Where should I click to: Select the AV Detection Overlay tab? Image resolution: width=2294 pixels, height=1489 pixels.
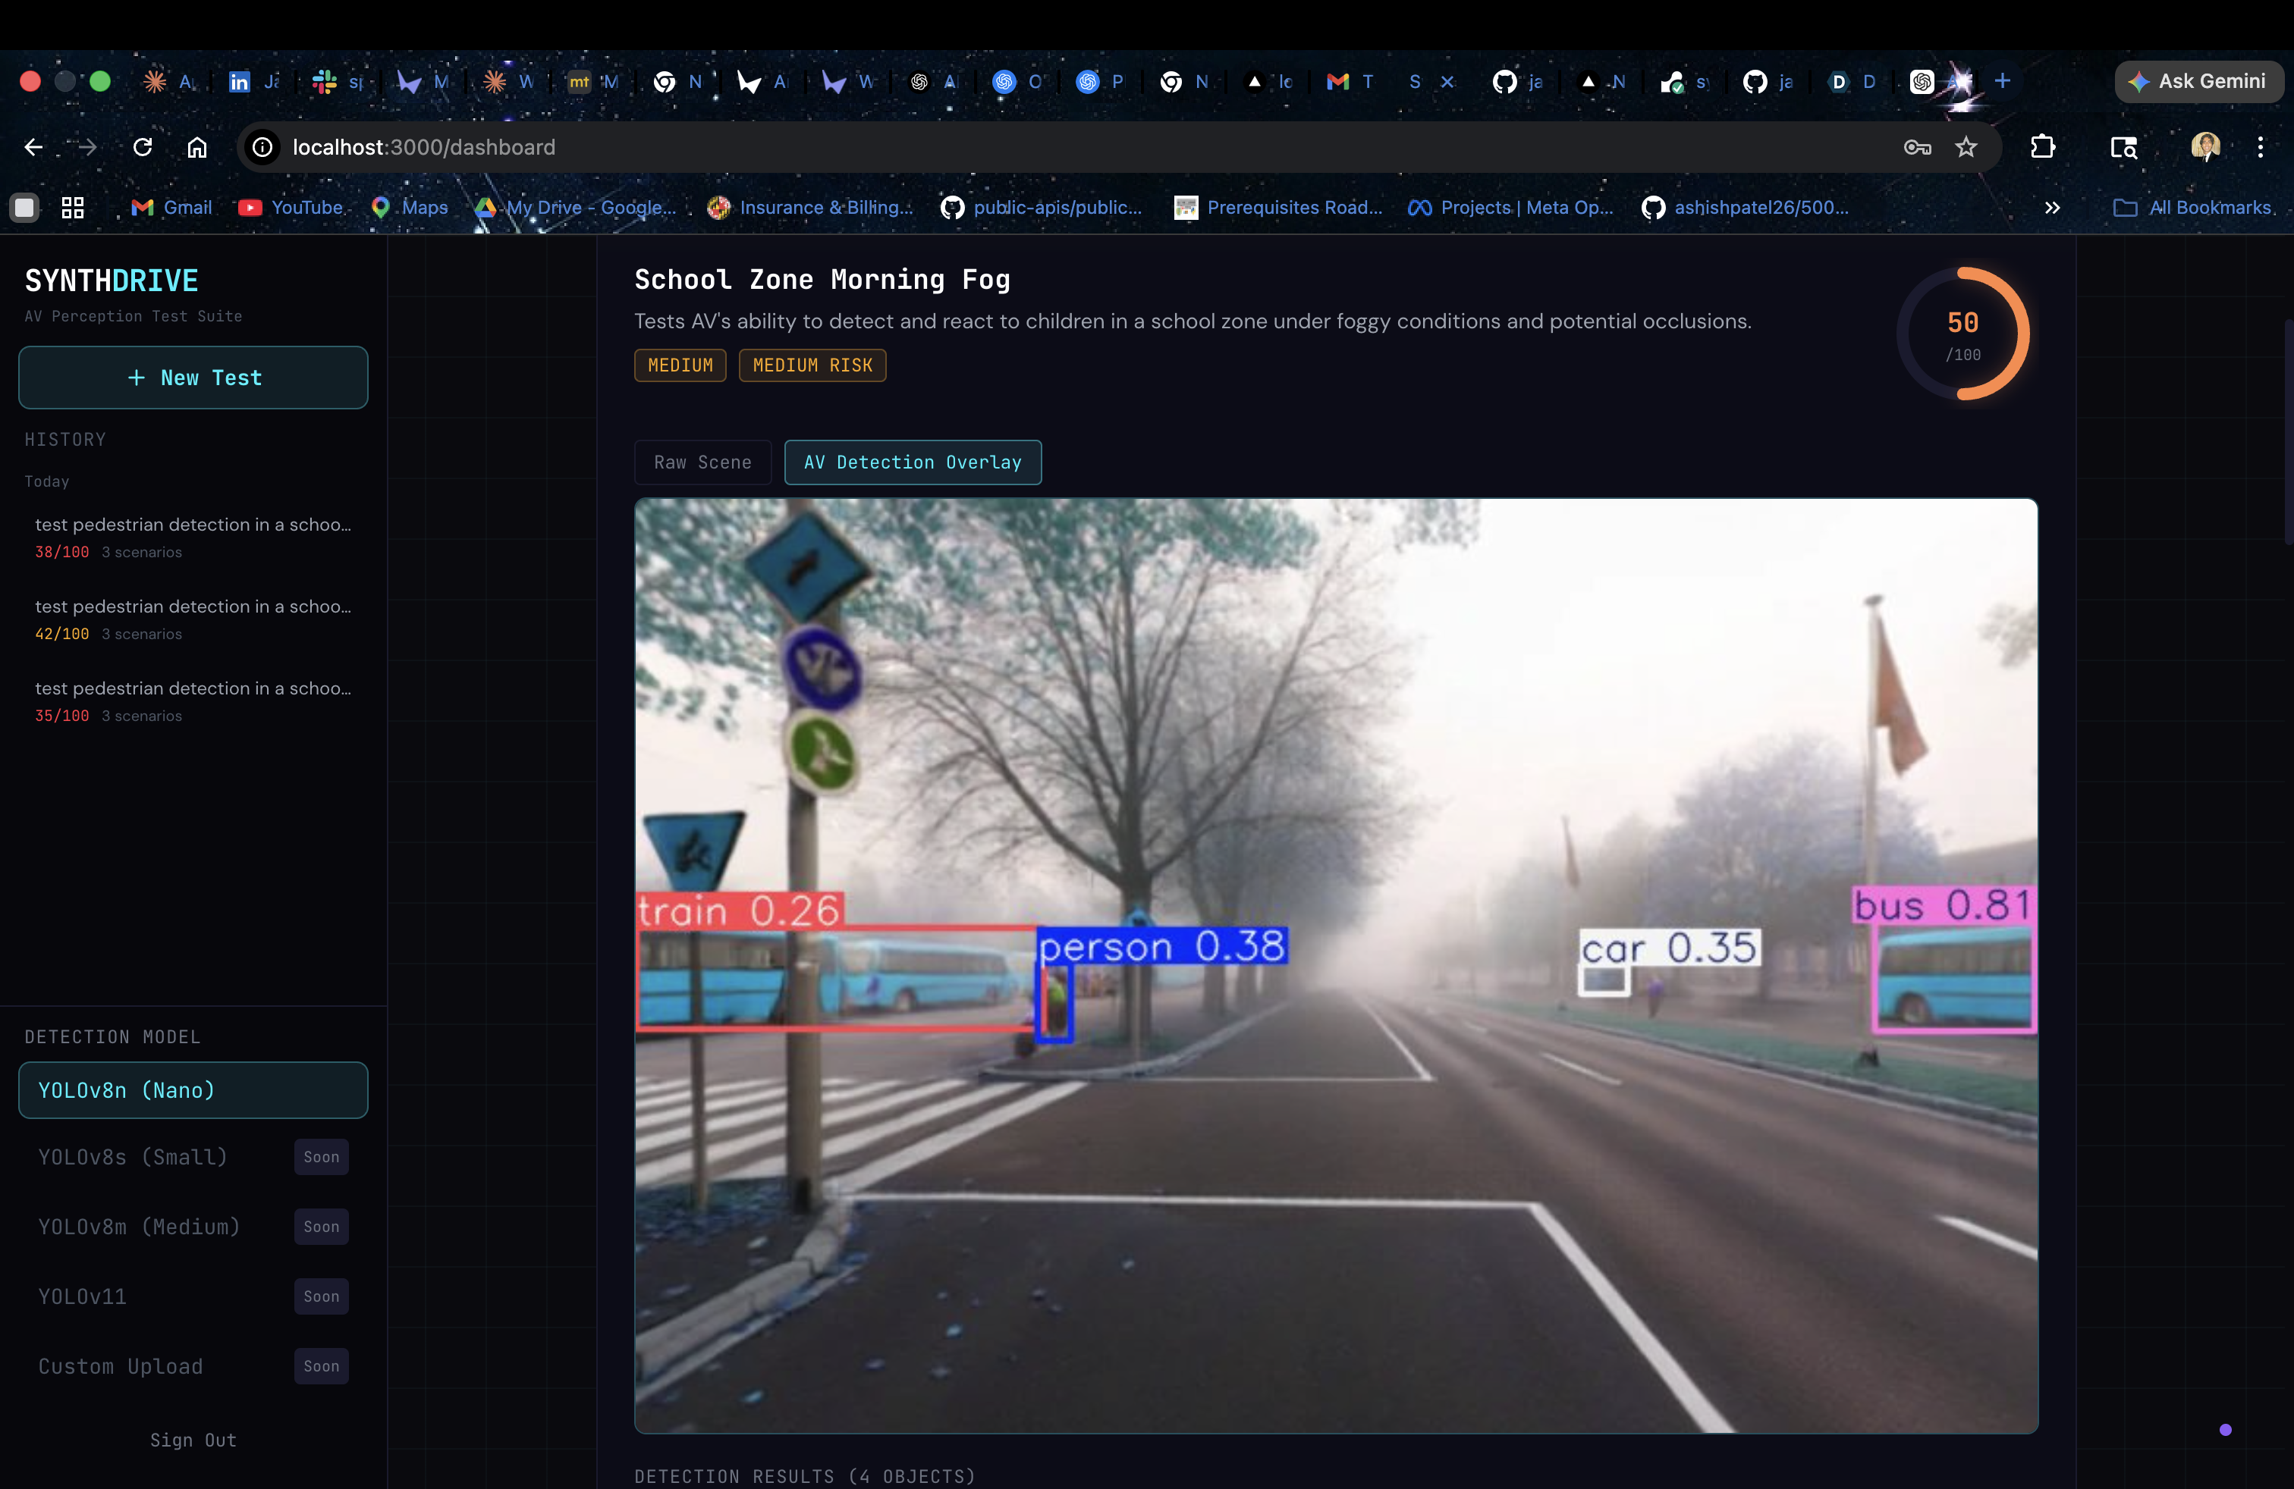pyautogui.click(x=912, y=462)
